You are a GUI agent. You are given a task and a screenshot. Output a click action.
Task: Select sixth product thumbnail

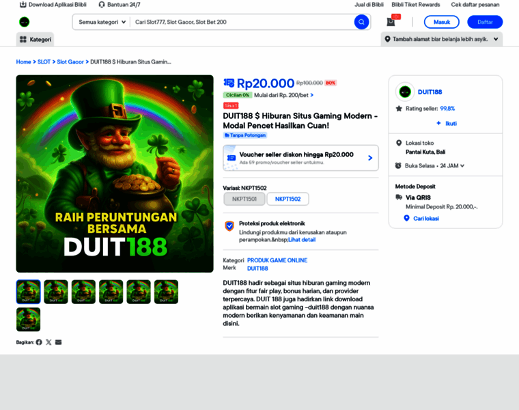tap(166, 292)
